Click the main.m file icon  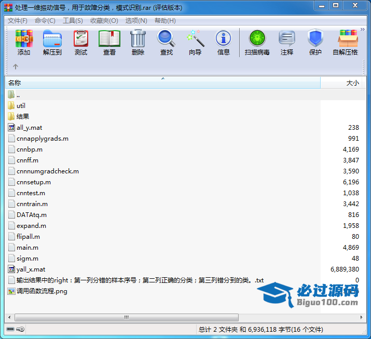(11, 248)
